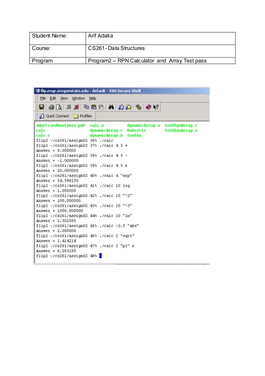The height and width of the screenshot is (376, 265).
Task: Click the 'Answer = 54.598150' line
Action: tap(57, 181)
